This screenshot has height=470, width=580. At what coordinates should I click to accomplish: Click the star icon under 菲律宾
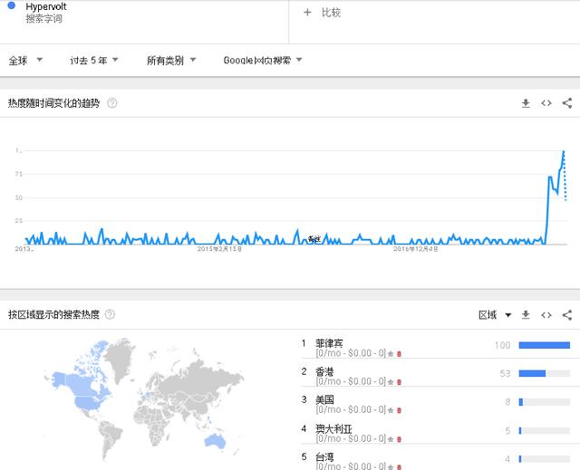(x=391, y=354)
